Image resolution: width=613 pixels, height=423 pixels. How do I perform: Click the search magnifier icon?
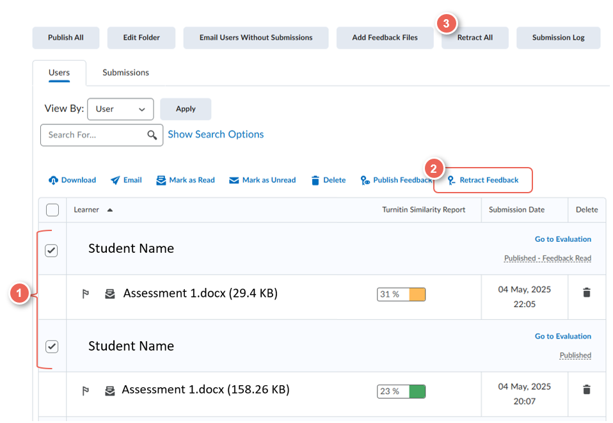pyautogui.click(x=152, y=135)
